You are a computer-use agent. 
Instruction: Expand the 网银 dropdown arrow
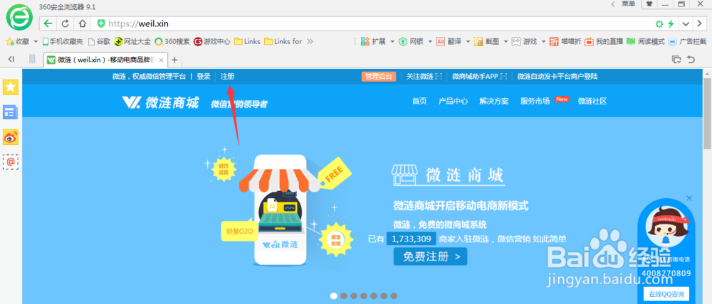(429, 42)
